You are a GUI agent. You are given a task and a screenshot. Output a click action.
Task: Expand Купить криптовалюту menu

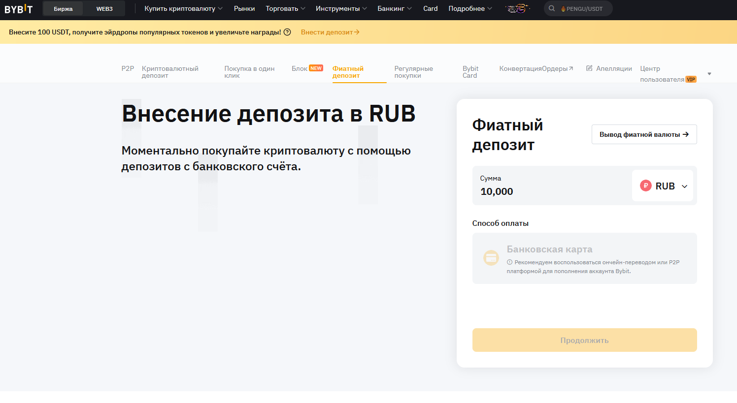[183, 9]
